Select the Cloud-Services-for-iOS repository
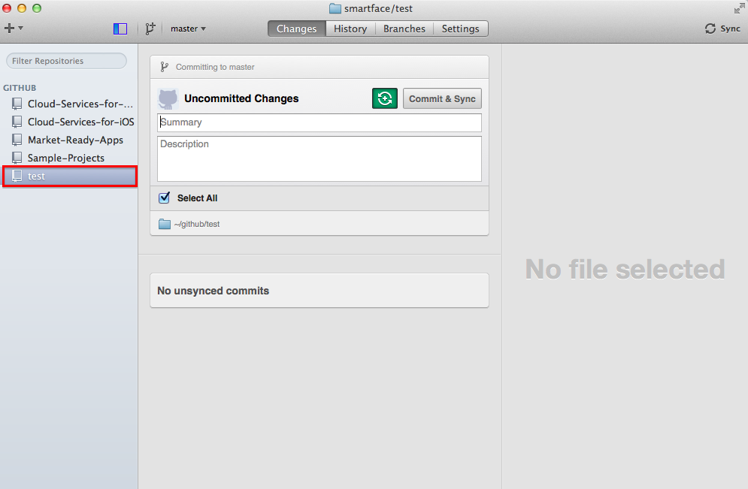748x489 pixels. click(x=70, y=122)
